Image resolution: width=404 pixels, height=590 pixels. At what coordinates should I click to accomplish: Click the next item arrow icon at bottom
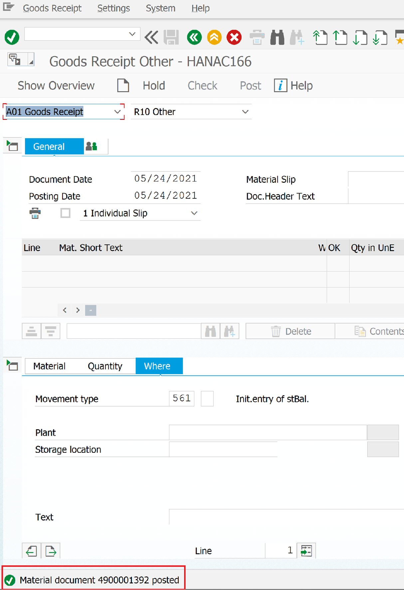[51, 551]
